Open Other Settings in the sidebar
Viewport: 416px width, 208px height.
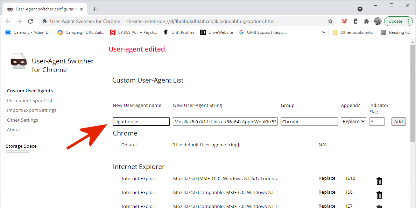[22, 120]
